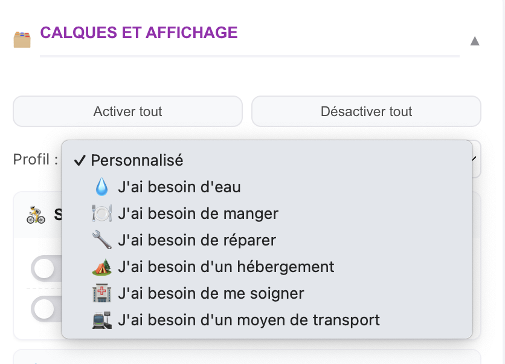Screen dimensions: 505x364
Task: Click the Profil dropdown chevron
Action: 475,159
